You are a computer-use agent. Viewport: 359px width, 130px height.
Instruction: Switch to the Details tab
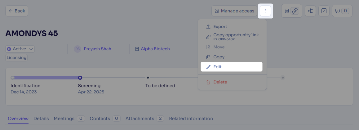tap(41, 119)
